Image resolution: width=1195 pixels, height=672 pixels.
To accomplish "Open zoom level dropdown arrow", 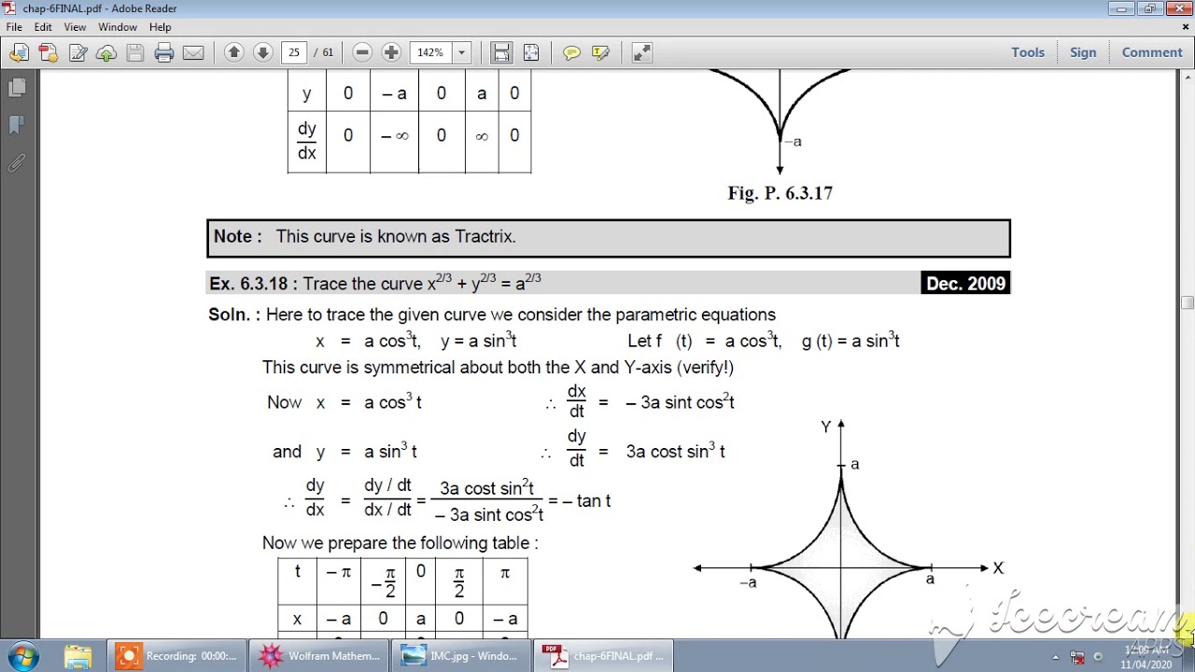I will (x=461, y=52).
